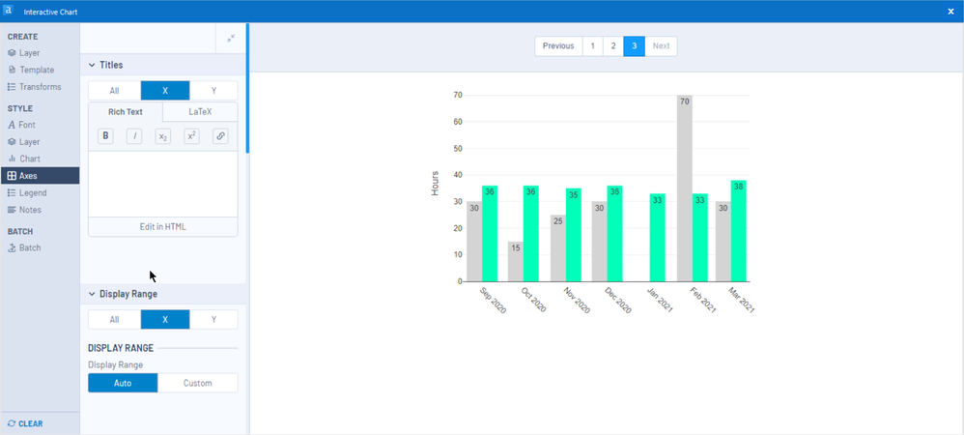The image size is (964, 435).
Task: Select All axes in Display Range section
Action: coord(114,319)
